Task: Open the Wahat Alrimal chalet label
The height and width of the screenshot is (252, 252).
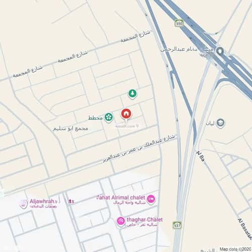Action: pos(121,200)
